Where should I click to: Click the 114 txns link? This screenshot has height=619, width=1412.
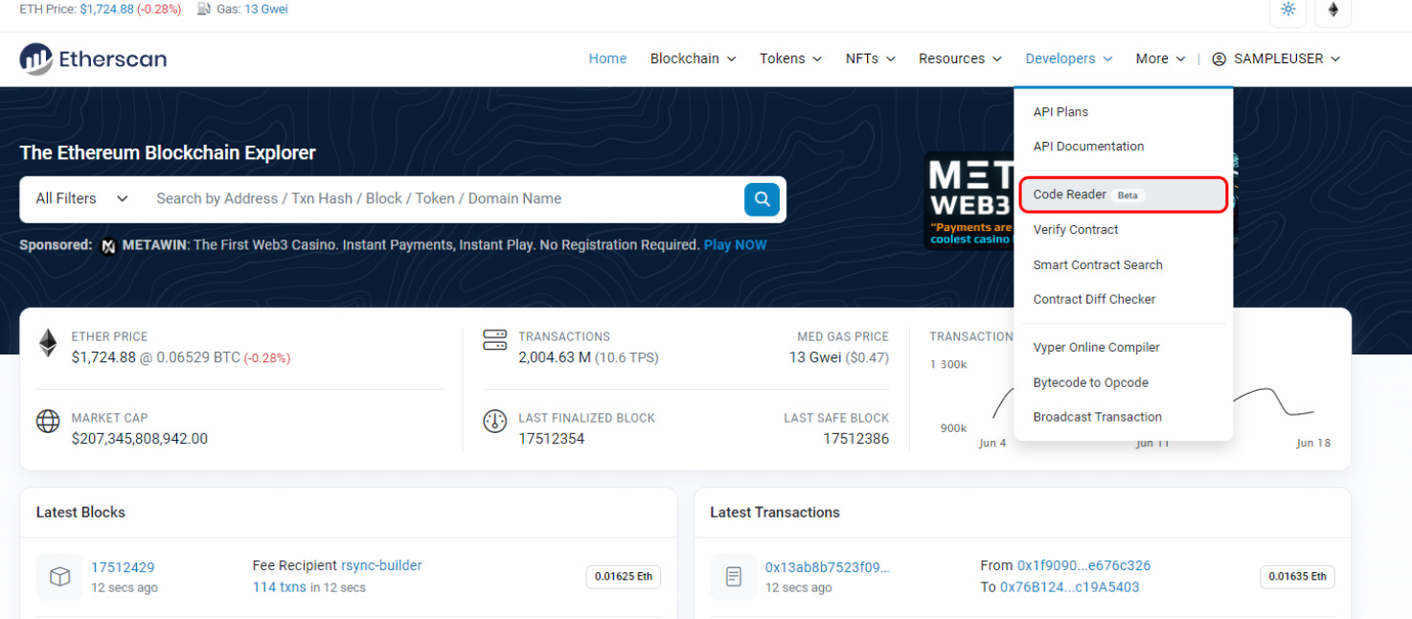[280, 587]
